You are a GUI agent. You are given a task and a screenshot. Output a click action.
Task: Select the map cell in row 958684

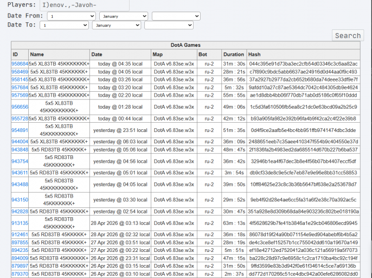tap(174, 64)
